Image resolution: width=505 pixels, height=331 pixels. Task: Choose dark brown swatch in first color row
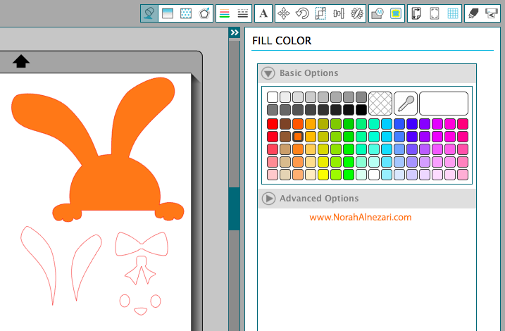point(285,124)
